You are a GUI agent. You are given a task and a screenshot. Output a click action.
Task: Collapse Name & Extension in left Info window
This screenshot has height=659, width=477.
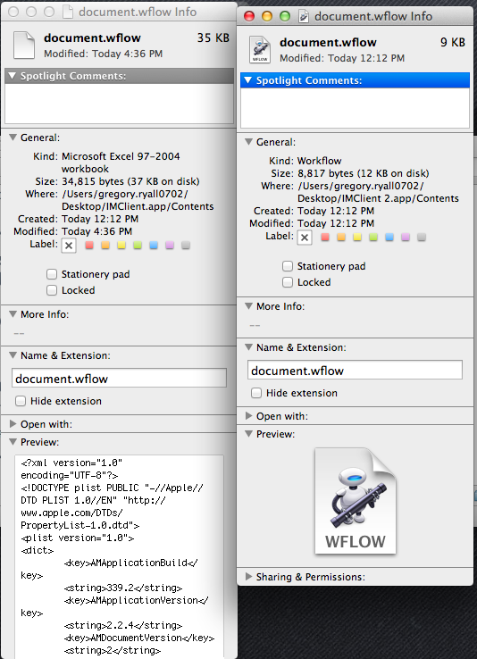coord(13,355)
